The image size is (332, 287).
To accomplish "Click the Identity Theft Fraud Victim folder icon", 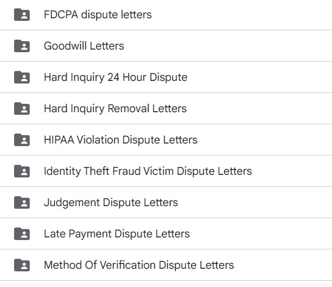I will [22, 171].
